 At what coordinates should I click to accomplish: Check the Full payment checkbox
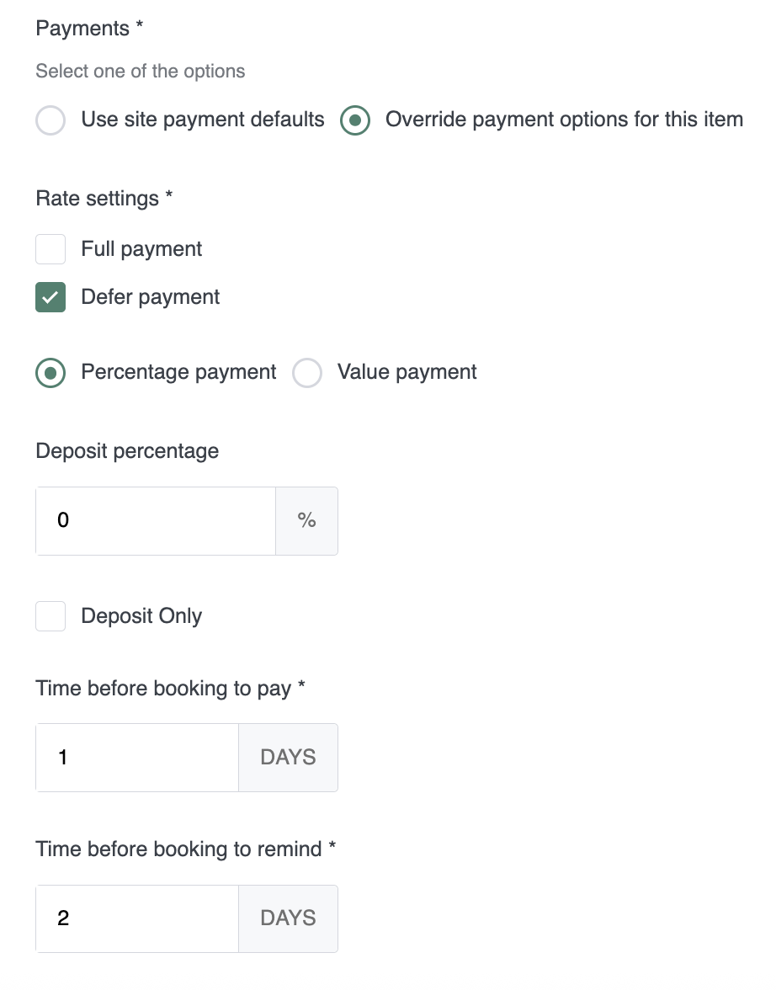[x=50, y=249]
